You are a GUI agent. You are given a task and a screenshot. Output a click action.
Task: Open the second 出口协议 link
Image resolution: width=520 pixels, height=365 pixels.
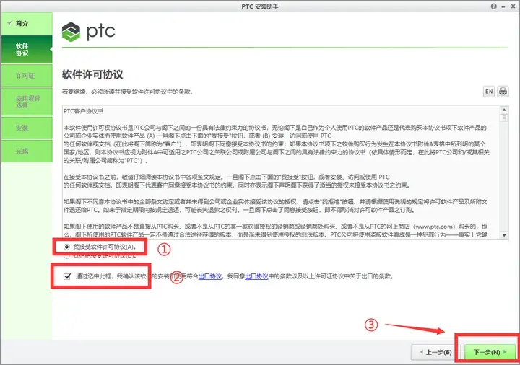[256, 276]
